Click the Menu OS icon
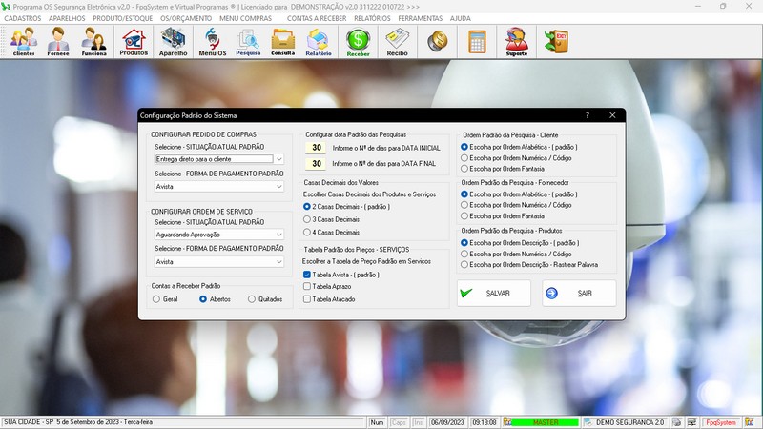 tap(212, 42)
